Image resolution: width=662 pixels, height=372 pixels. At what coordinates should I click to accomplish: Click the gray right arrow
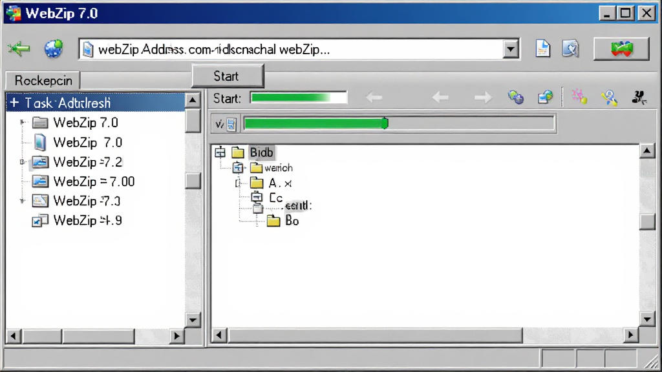coord(482,98)
